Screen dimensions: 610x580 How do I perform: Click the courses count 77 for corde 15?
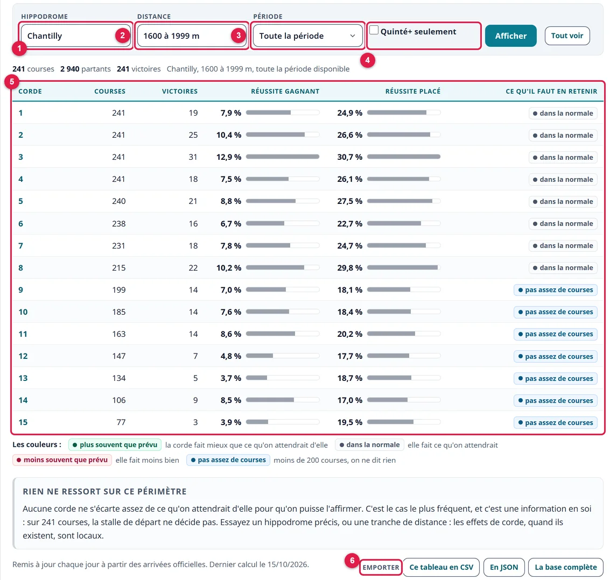pyautogui.click(x=121, y=422)
